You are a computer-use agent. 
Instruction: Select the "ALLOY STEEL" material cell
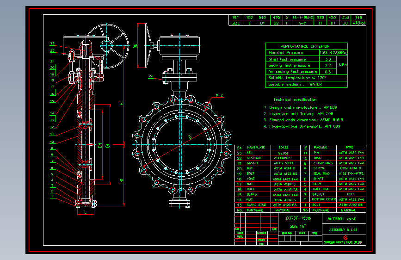[284, 163]
